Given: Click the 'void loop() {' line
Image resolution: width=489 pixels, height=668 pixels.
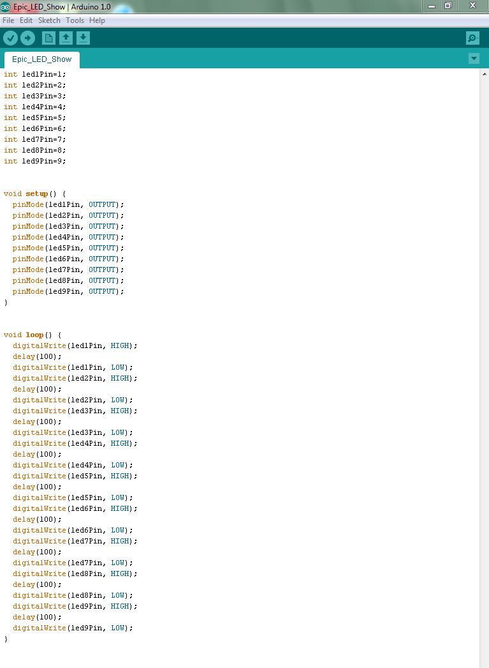Looking at the screenshot, I should (33, 335).
